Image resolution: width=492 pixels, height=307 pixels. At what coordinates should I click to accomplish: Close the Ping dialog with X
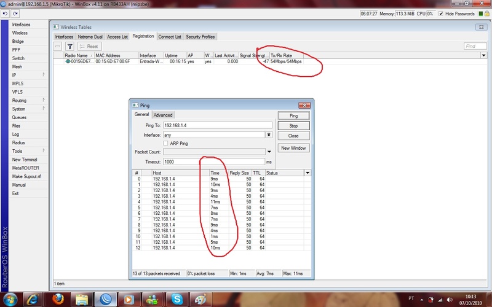304,105
